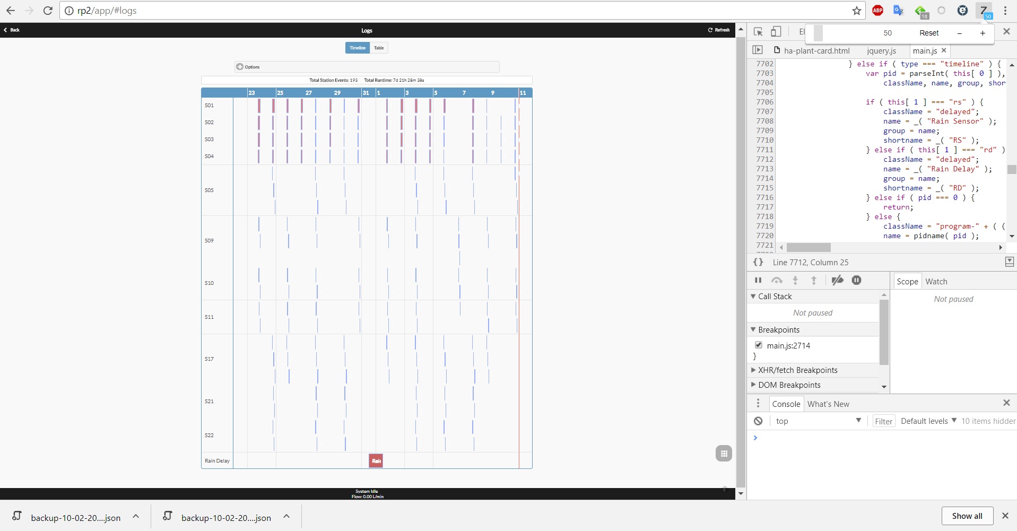Image resolution: width=1017 pixels, height=531 pixels.
Task: Open the ha-plant-card.html file tab
Action: click(x=812, y=50)
